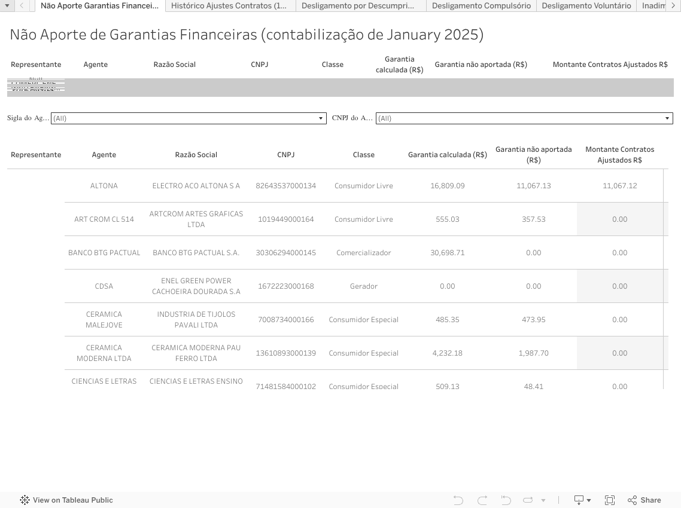This screenshot has height=508, width=681.
Task: Open the Desligamento por Descumprimento tab
Action: tap(358, 5)
